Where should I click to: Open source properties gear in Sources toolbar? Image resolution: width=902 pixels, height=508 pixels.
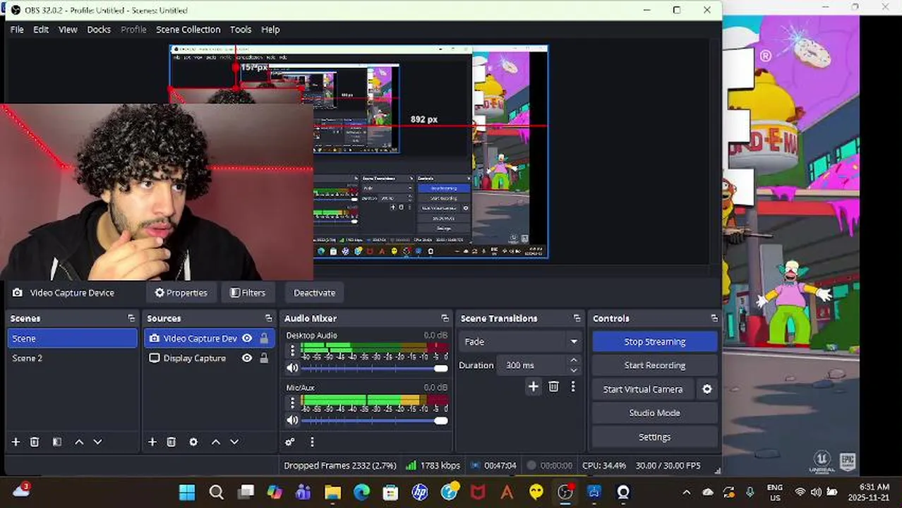(193, 442)
